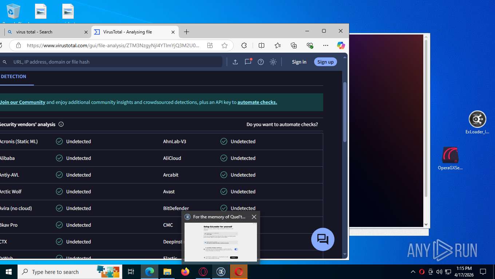
Task: Click the background window's vertical scrollbar
Action: point(426,118)
